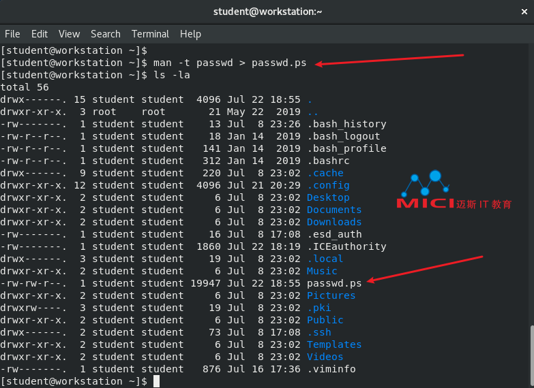Click the Videos directory entry
This screenshot has height=388, width=534.
[x=325, y=357]
